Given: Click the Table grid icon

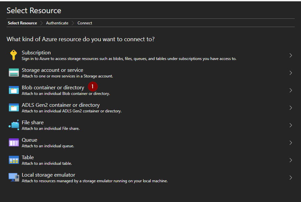Looking at the screenshot, I should pos(14,159).
